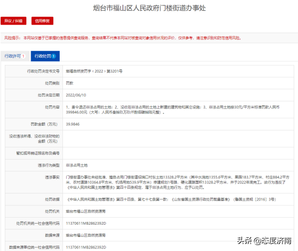Image resolution: width=298 pixels, height=251 pixels.
Task: Click the 处罚机关统一社会信用代码 label
Action: (x=38, y=224)
